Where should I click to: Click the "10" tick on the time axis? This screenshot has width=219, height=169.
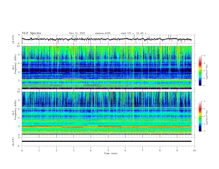(194, 150)
